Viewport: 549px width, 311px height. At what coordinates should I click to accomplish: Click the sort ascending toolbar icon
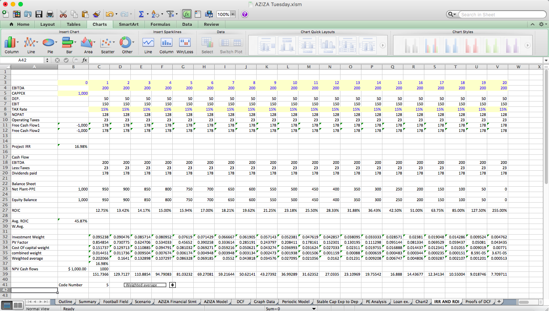[x=155, y=14]
